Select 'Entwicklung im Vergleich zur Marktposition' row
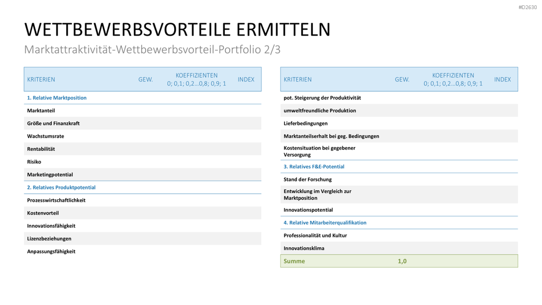This screenshot has height=305, width=542. click(x=399, y=195)
